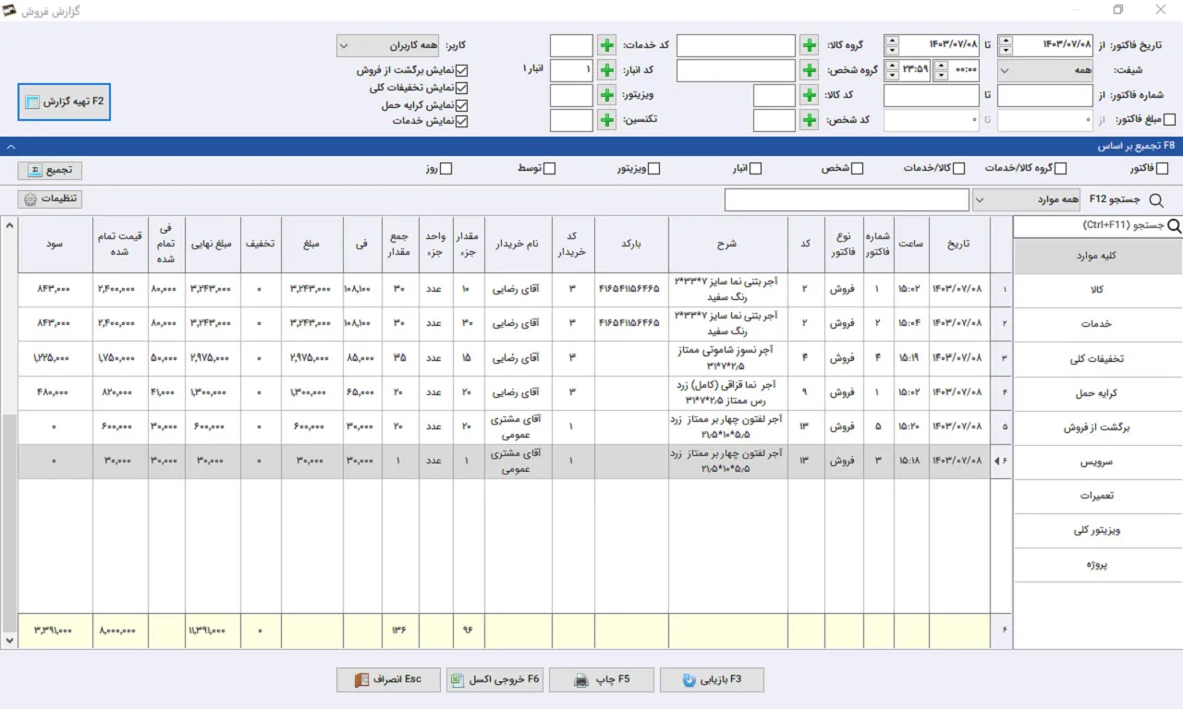
Task: Click the green plus beside تکنسین
Action: click(x=606, y=120)
